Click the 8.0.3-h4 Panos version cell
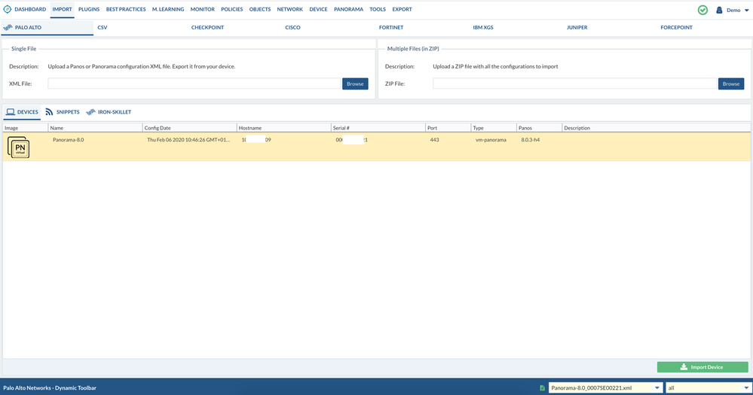The image size is (753, 395). 530,140
